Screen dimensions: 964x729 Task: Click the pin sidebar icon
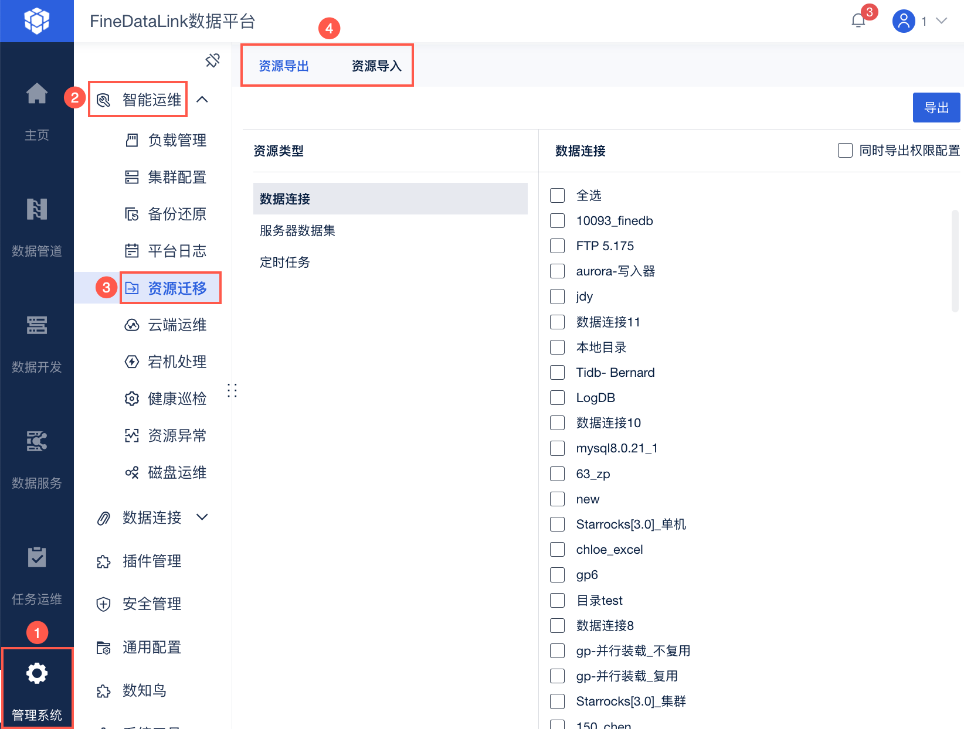pos(213,60)
